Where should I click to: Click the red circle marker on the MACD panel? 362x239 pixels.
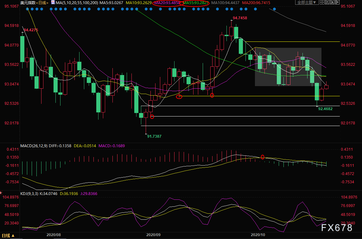click(x=263, y=157)
